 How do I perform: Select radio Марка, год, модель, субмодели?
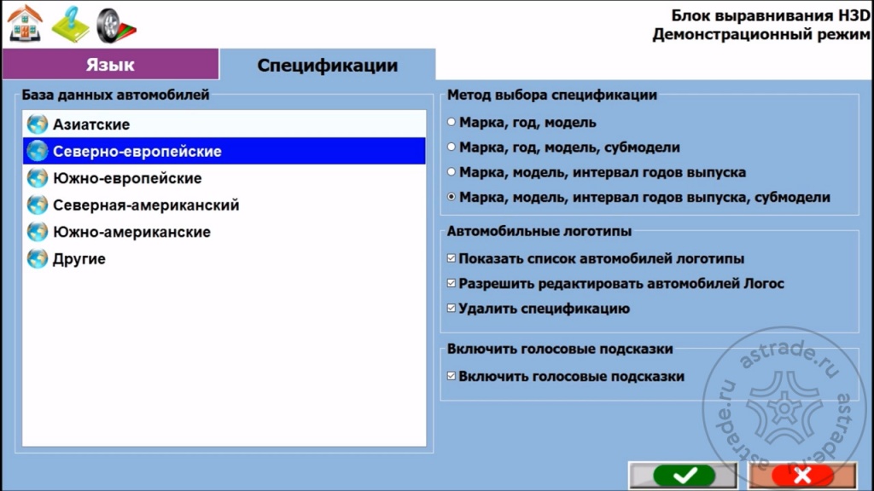(x=452, y=147)
